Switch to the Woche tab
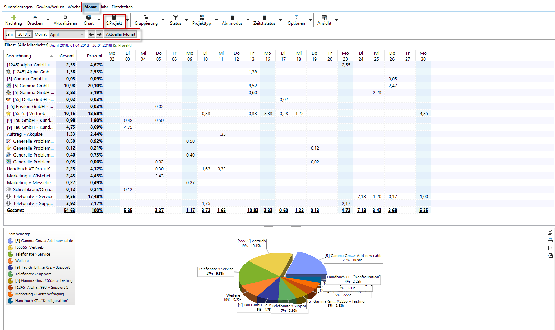 (x=74, y=7)
